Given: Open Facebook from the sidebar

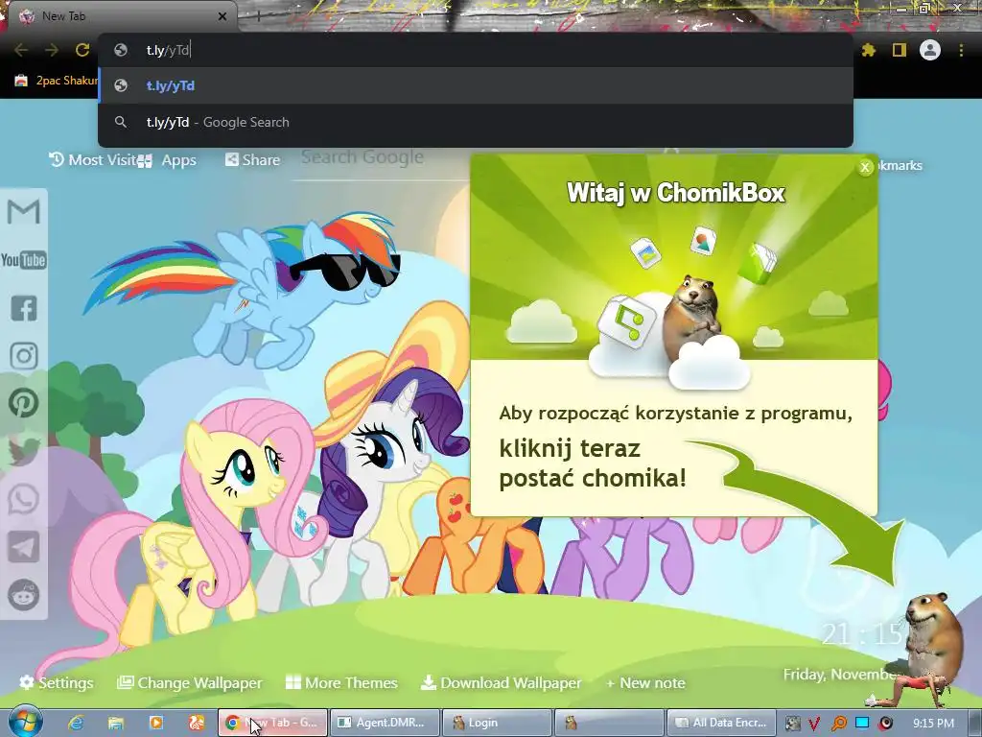Looking at the screenshot, I should point(24,308).
